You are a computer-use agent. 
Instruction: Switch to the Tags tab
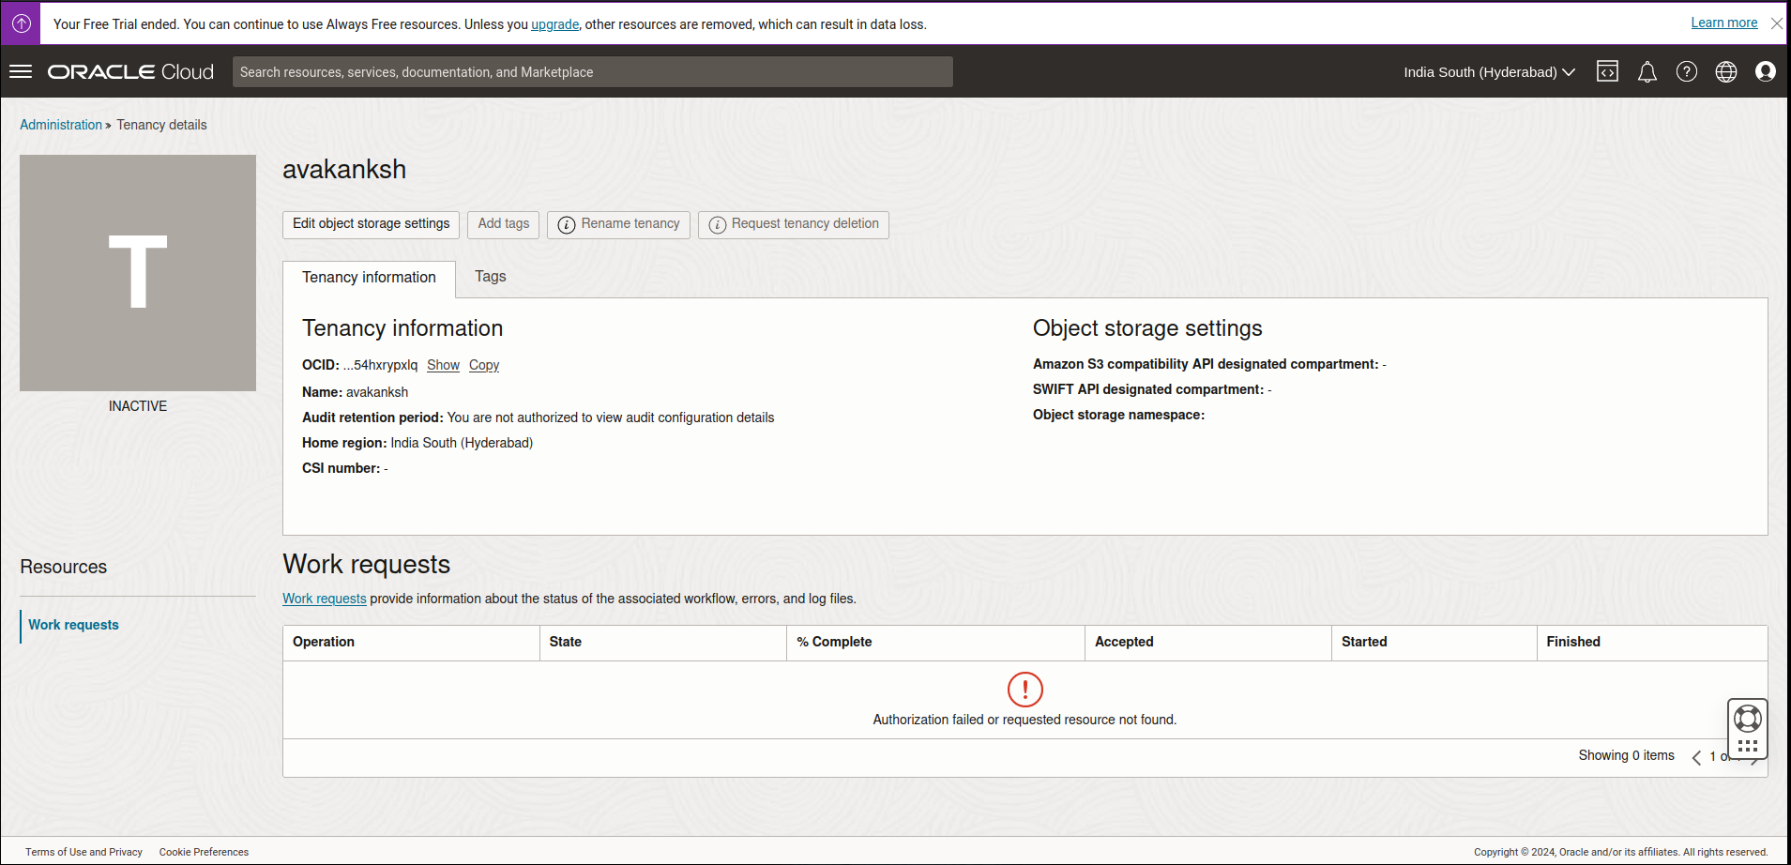(490, 277)
